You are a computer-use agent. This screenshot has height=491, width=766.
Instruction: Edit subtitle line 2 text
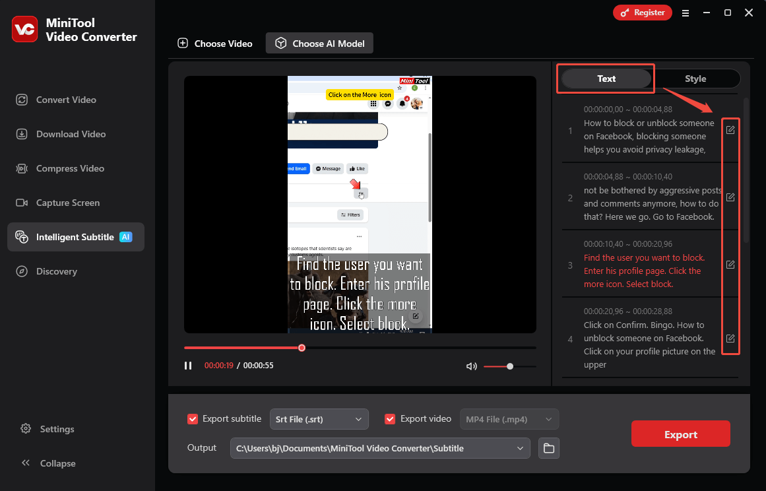point(730,197)
